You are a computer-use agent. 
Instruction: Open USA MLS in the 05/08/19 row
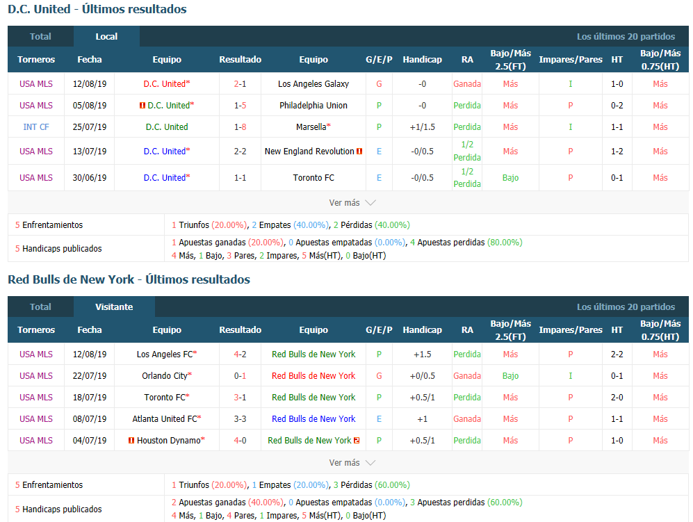pos(36,106)
